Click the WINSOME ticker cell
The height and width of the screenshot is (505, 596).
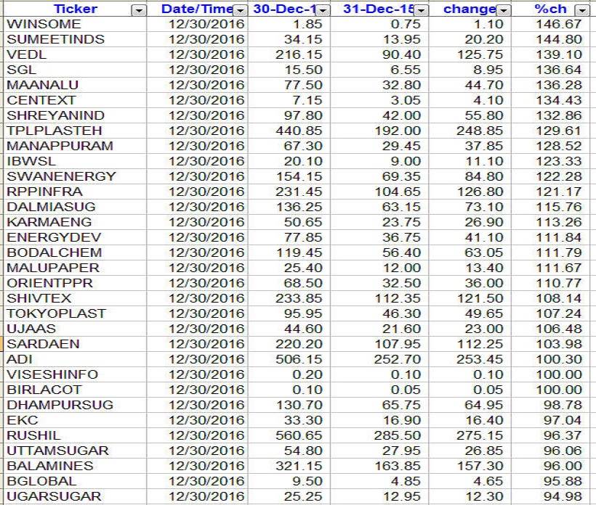[x=75, y=24]
